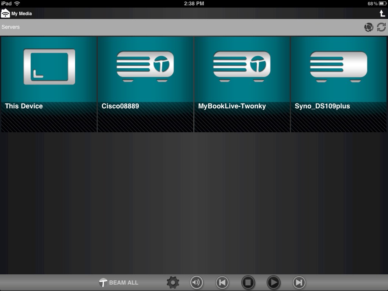Stop playback
Screen dimensions: 388x291
[x=248, y=282]
